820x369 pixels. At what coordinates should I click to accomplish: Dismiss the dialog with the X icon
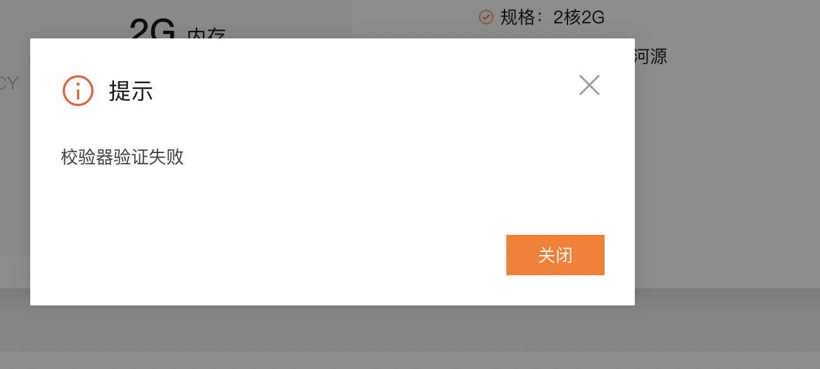[589, 85]
